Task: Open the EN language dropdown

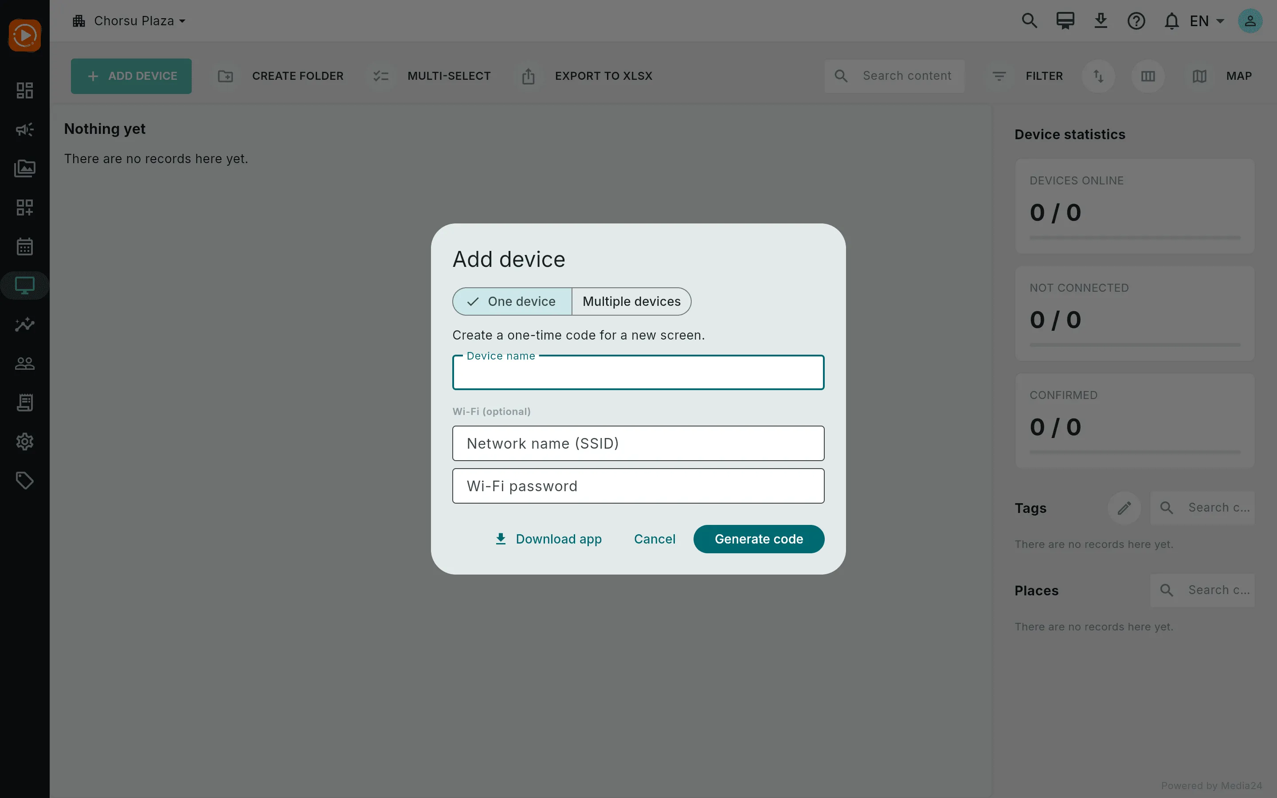Action: point(1206,21)
